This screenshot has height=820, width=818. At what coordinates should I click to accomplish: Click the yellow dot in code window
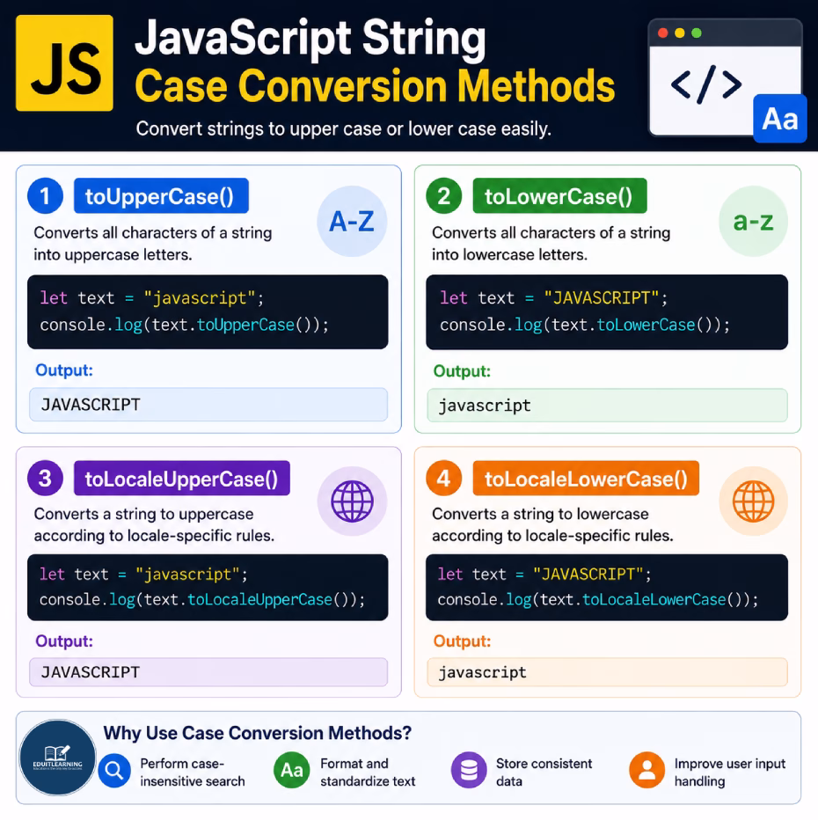coord(680,33)
